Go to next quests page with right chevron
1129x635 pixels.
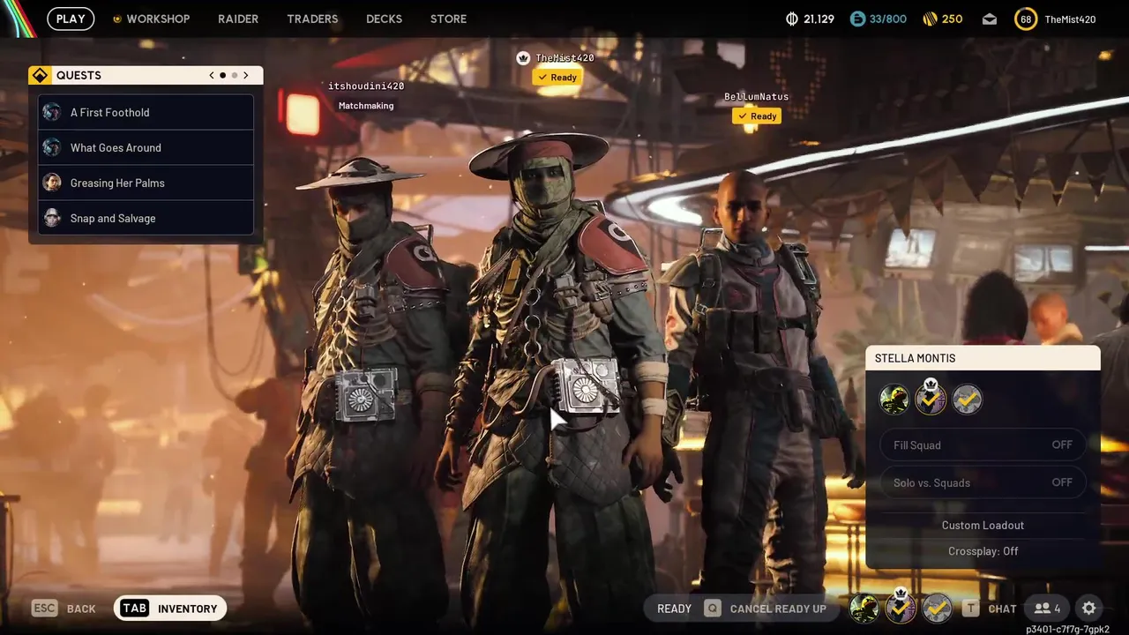pyautogui.click(x=246, y=76)
